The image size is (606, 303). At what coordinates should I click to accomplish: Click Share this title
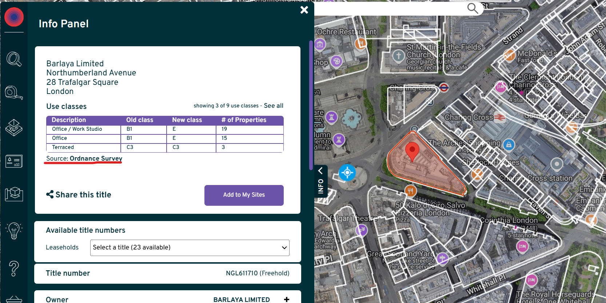[79, 194]
